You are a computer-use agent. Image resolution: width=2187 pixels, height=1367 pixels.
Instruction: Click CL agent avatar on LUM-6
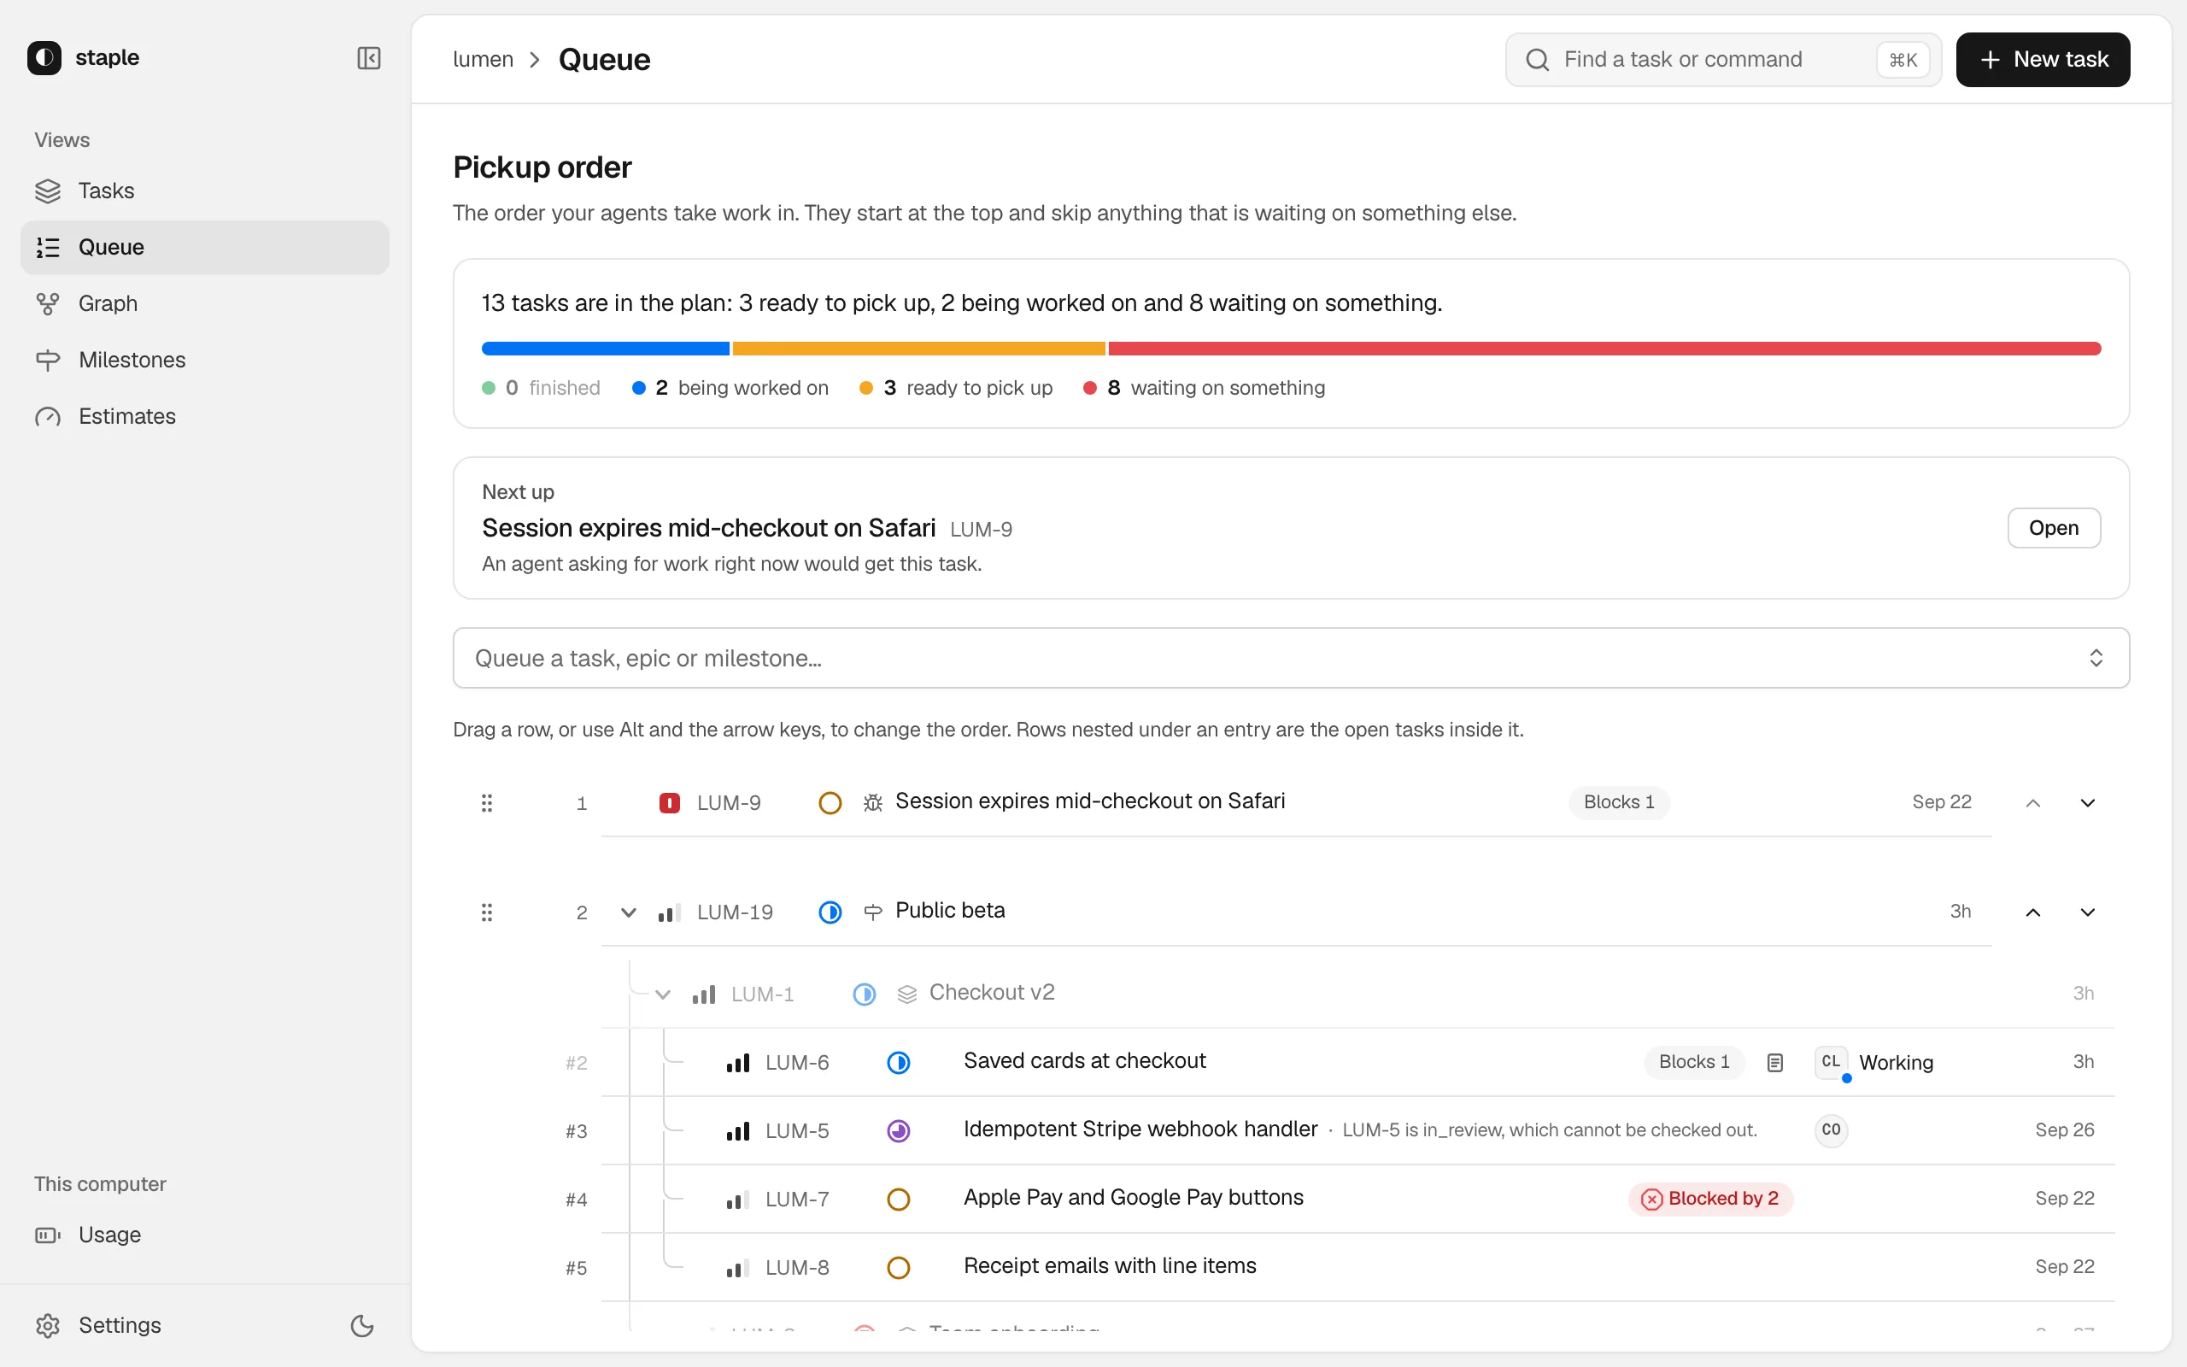1831,1062
